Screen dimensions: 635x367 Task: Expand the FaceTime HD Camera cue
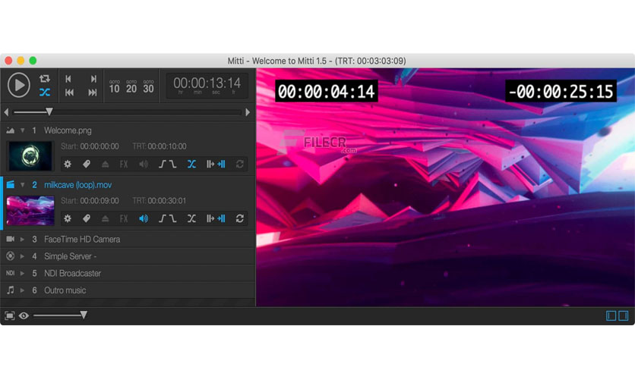pyautogui.click(x=22, y=240)
